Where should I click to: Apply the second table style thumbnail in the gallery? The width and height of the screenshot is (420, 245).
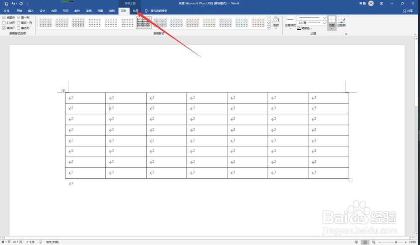click(62, 23)
